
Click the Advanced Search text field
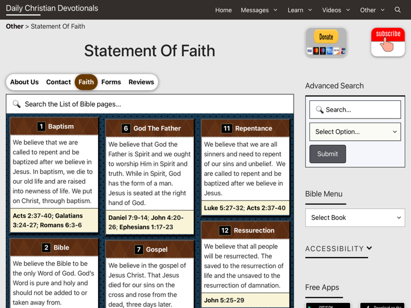coord(355,110)
